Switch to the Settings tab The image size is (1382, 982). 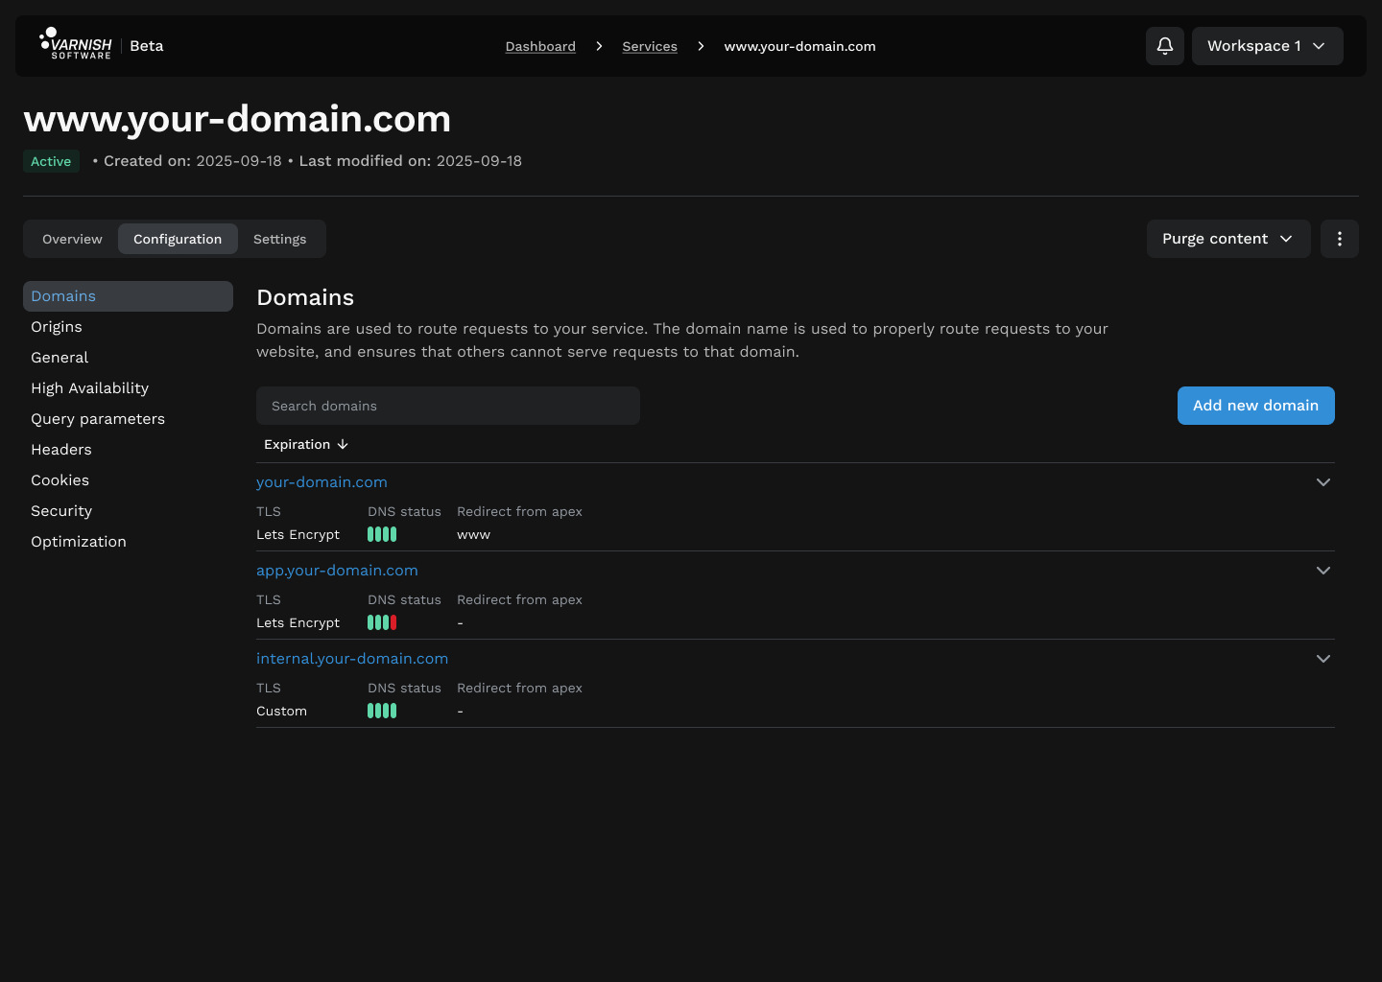[279, 239]
